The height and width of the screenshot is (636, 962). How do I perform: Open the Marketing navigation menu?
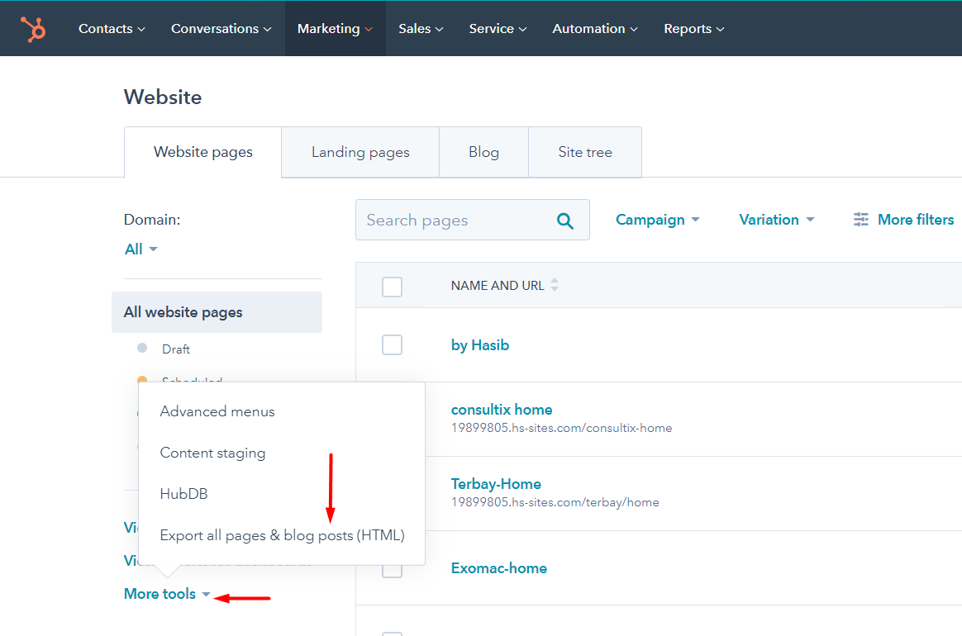point(335,29)
